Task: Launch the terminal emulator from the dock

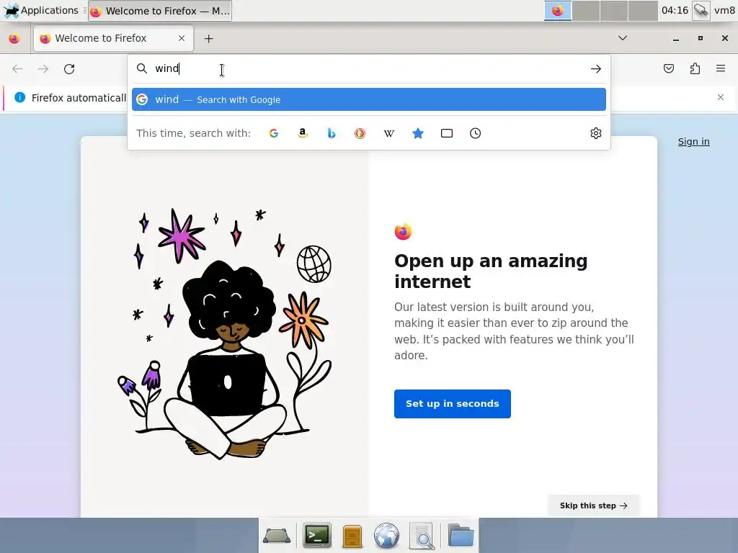Action: point(317,536)
